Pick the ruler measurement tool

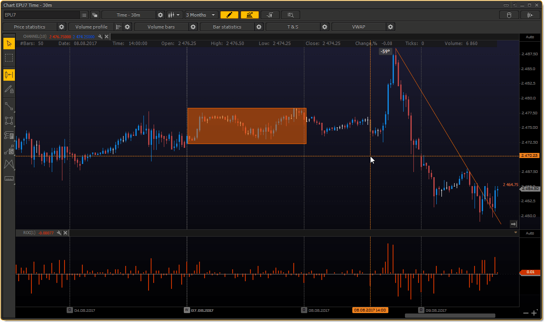point(9,178)
